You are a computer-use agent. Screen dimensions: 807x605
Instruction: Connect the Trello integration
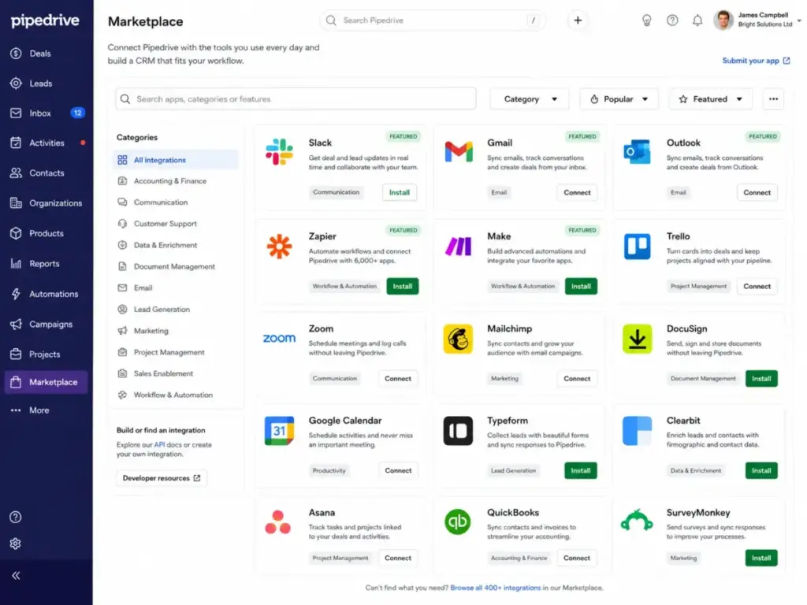(757, 286)
